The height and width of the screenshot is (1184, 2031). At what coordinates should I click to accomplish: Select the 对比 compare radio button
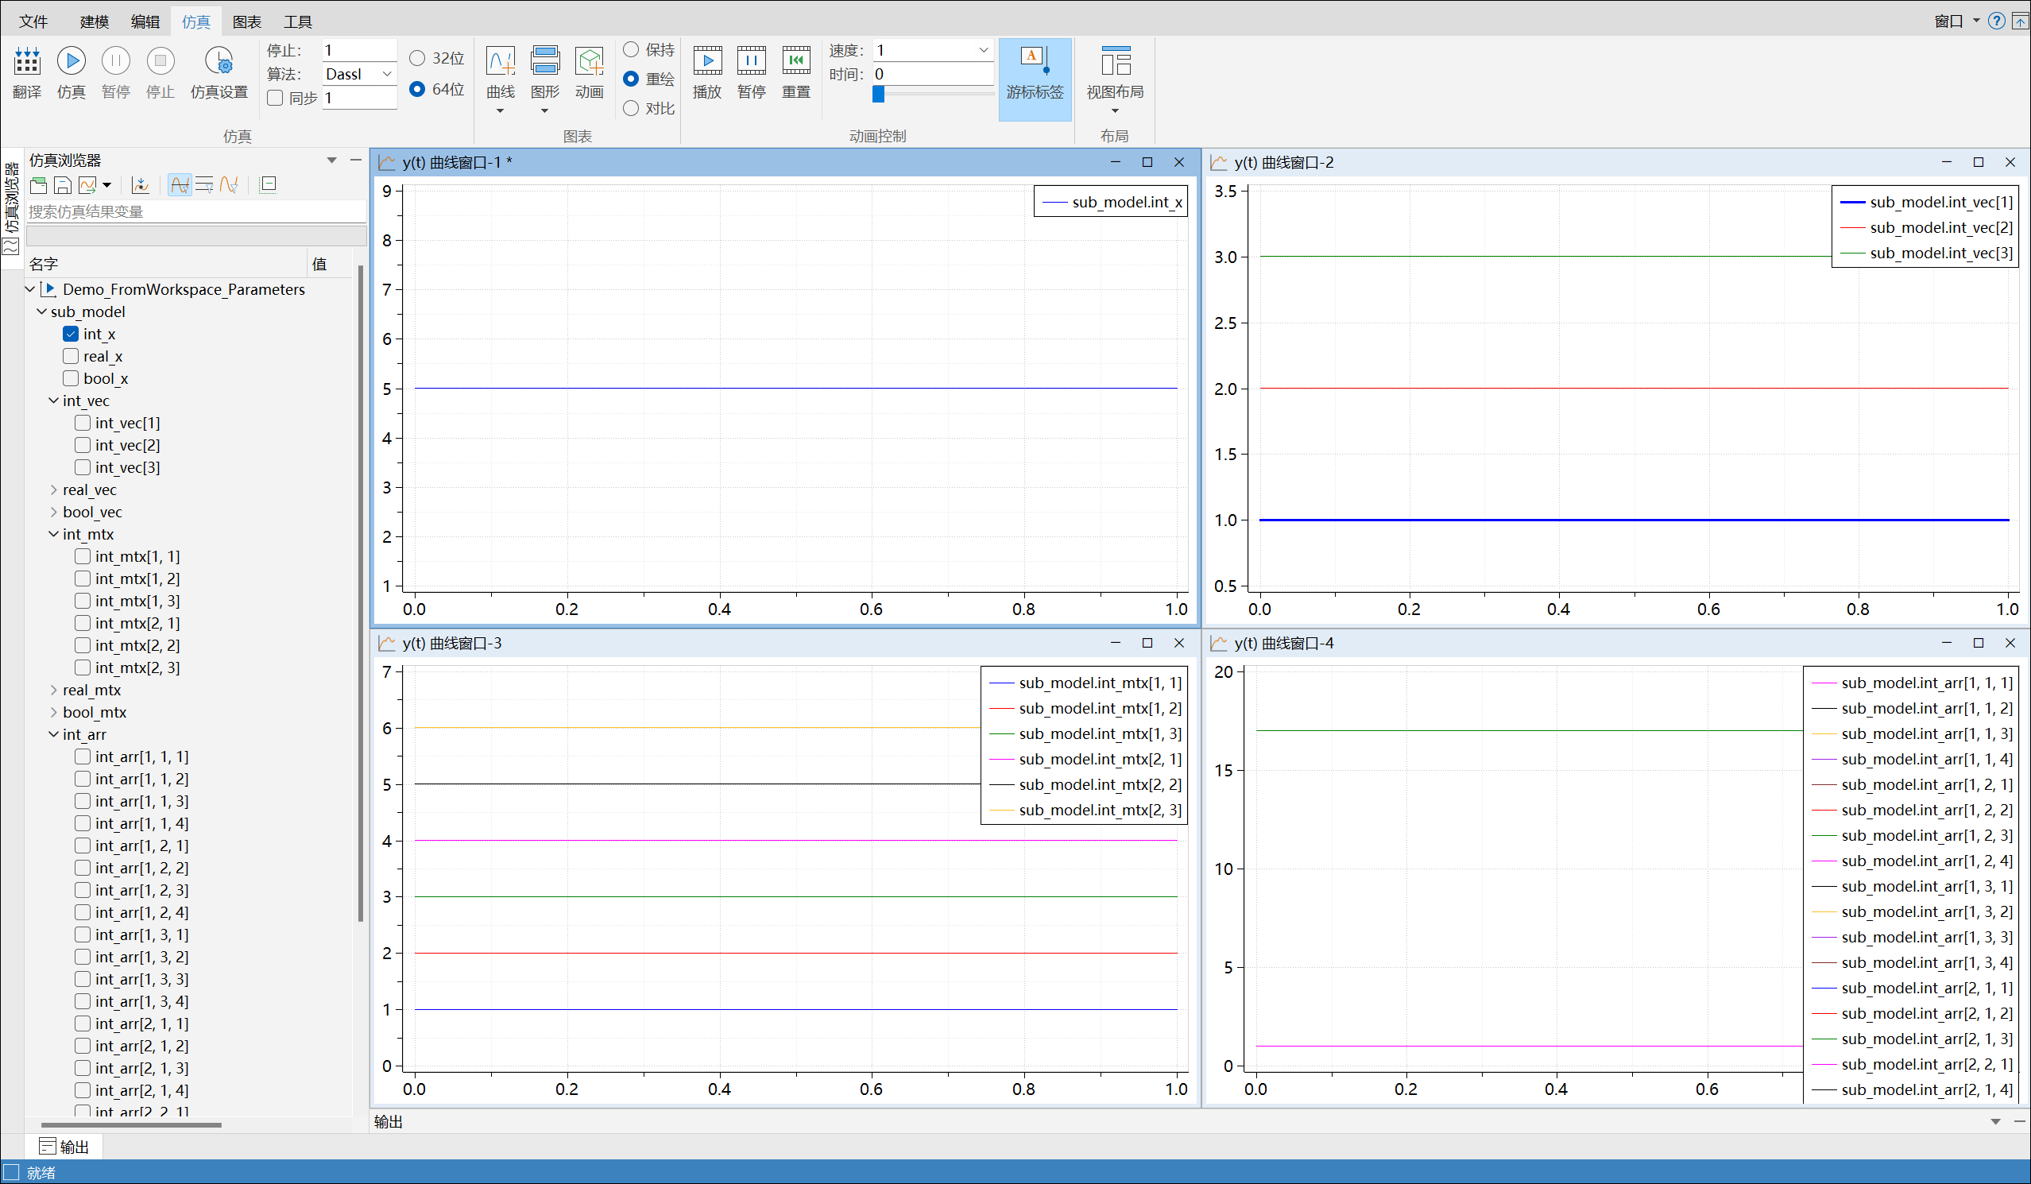(x=631, y=108)
